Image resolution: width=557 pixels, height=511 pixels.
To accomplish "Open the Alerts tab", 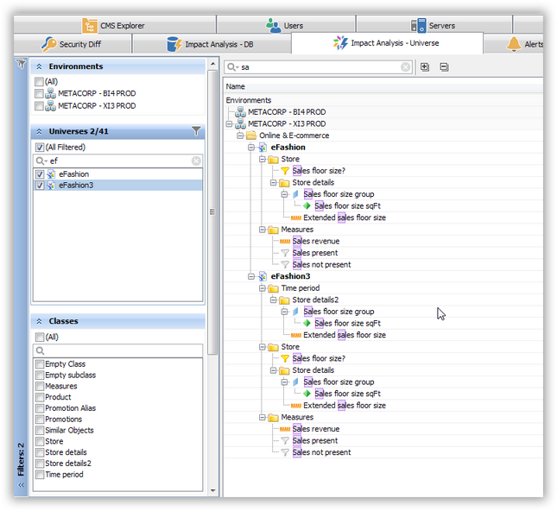I will (x=514, y=44).
